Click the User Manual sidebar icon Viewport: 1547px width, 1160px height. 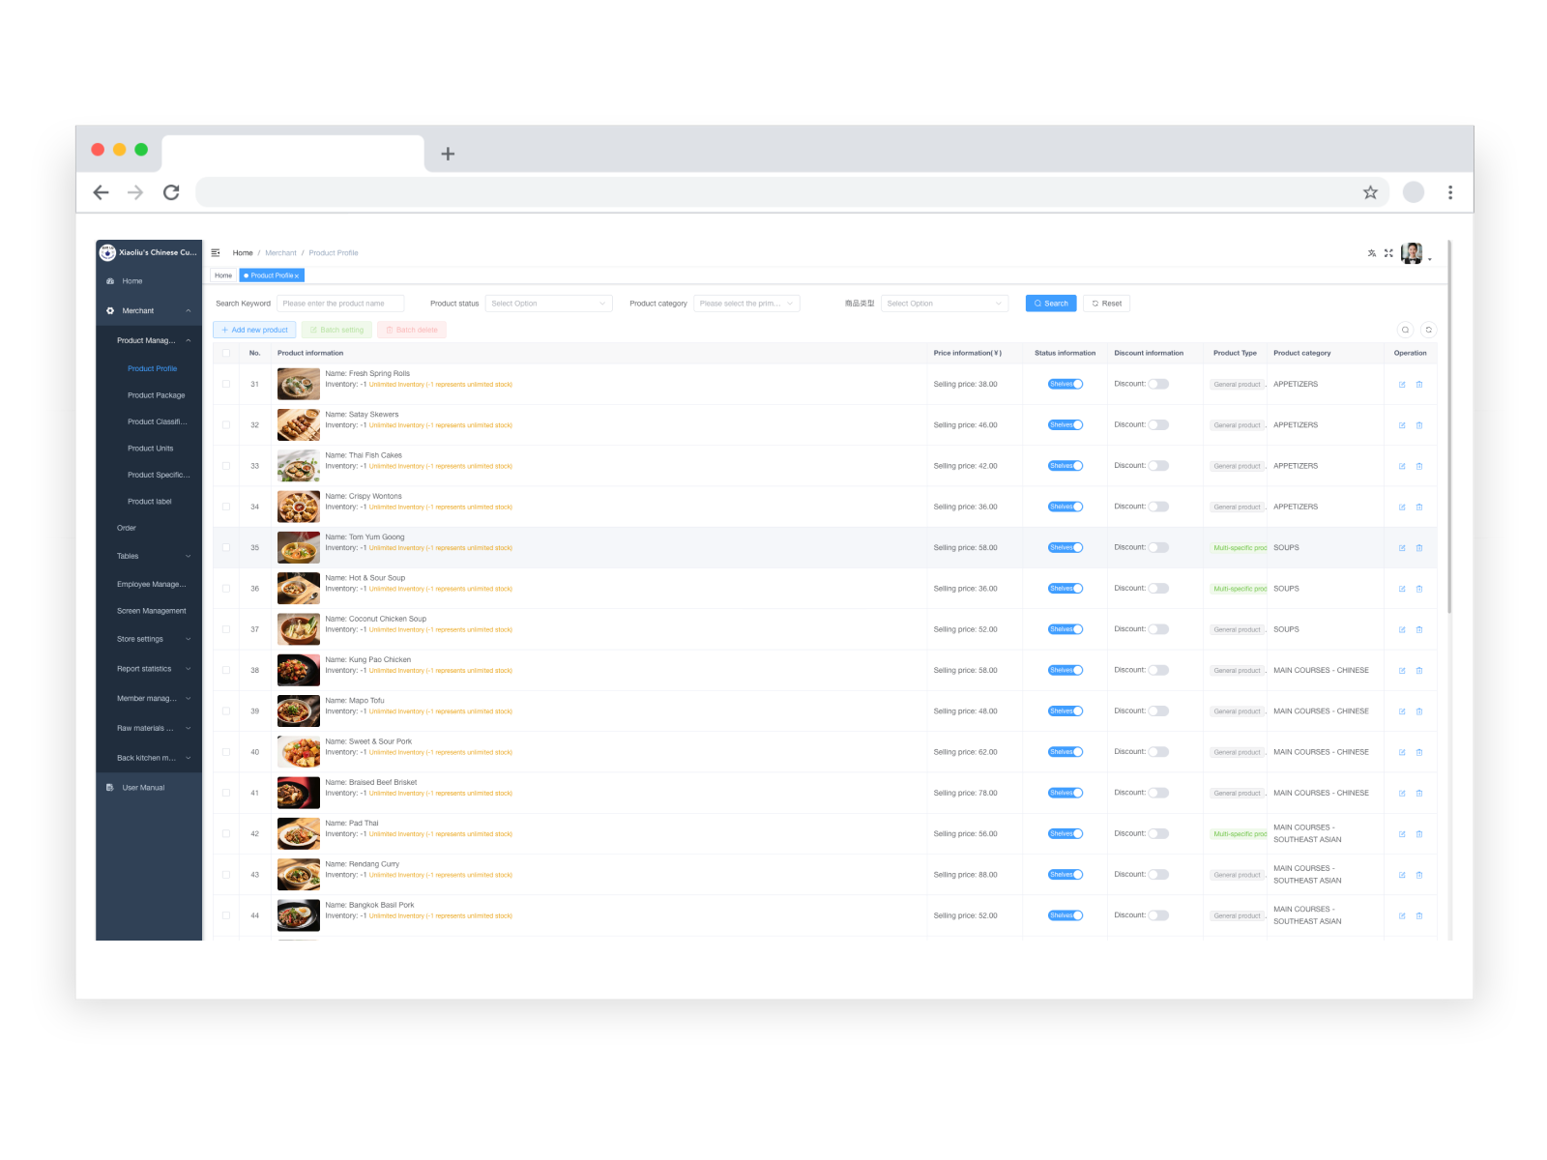pyautogui.click(x=109, y=787)
